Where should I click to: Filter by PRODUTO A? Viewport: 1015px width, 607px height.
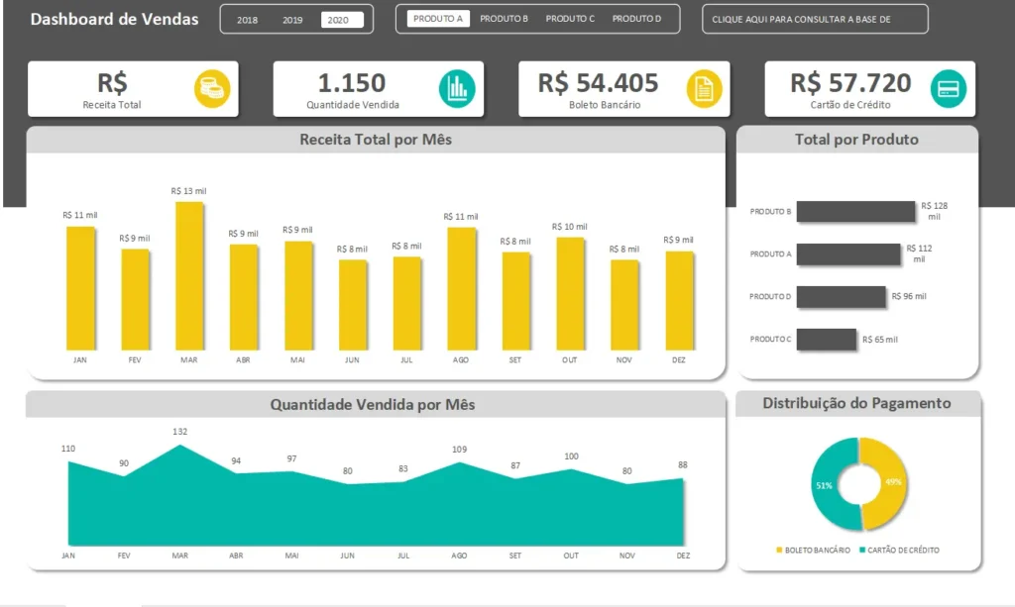(437, 19)
